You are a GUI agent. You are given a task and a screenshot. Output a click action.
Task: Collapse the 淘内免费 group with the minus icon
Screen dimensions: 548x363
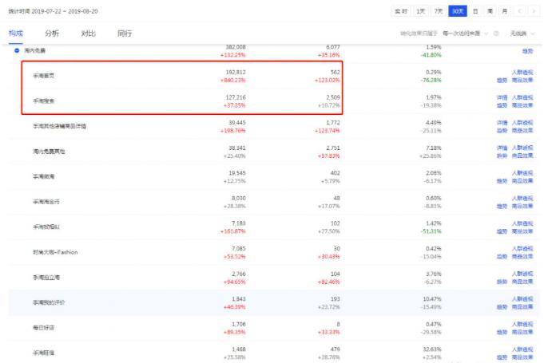click(x=17, y=50)
